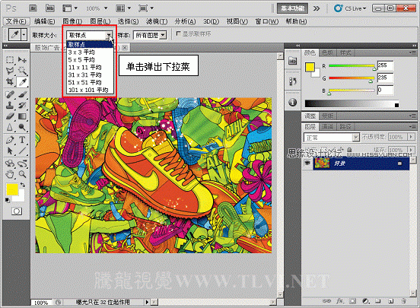
Task: Launch Bridge from the application bar
Action: 33,8
